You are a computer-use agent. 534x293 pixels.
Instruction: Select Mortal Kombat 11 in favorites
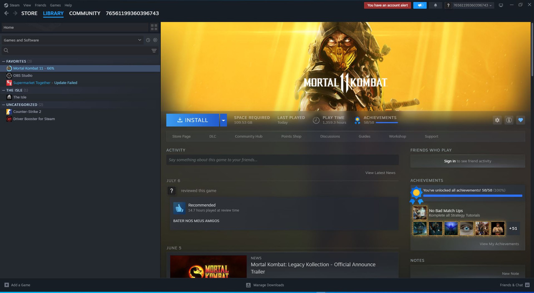pyautogui.click(x=80, y=68)
